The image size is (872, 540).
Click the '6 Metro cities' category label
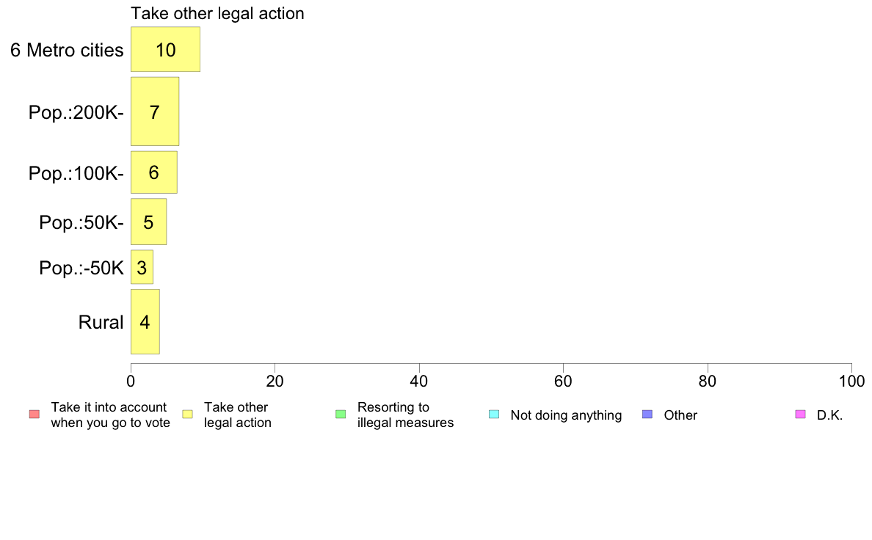click(x=67, y=50)
